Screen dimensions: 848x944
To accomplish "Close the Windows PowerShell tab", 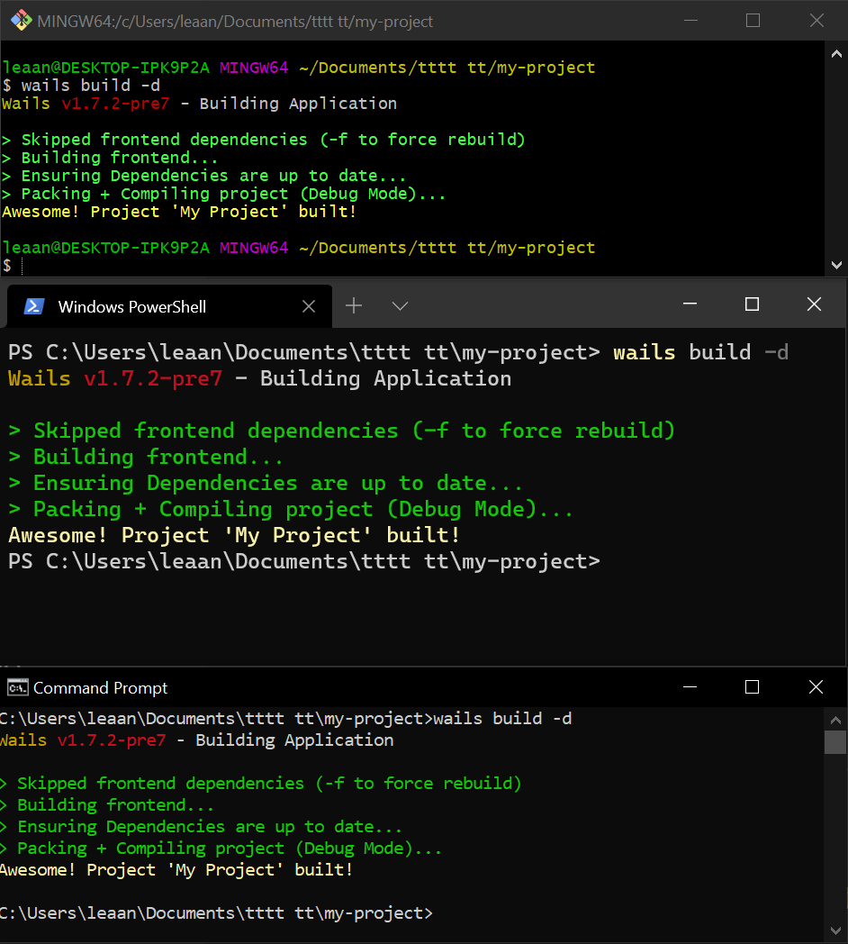I will click(309, 306).
